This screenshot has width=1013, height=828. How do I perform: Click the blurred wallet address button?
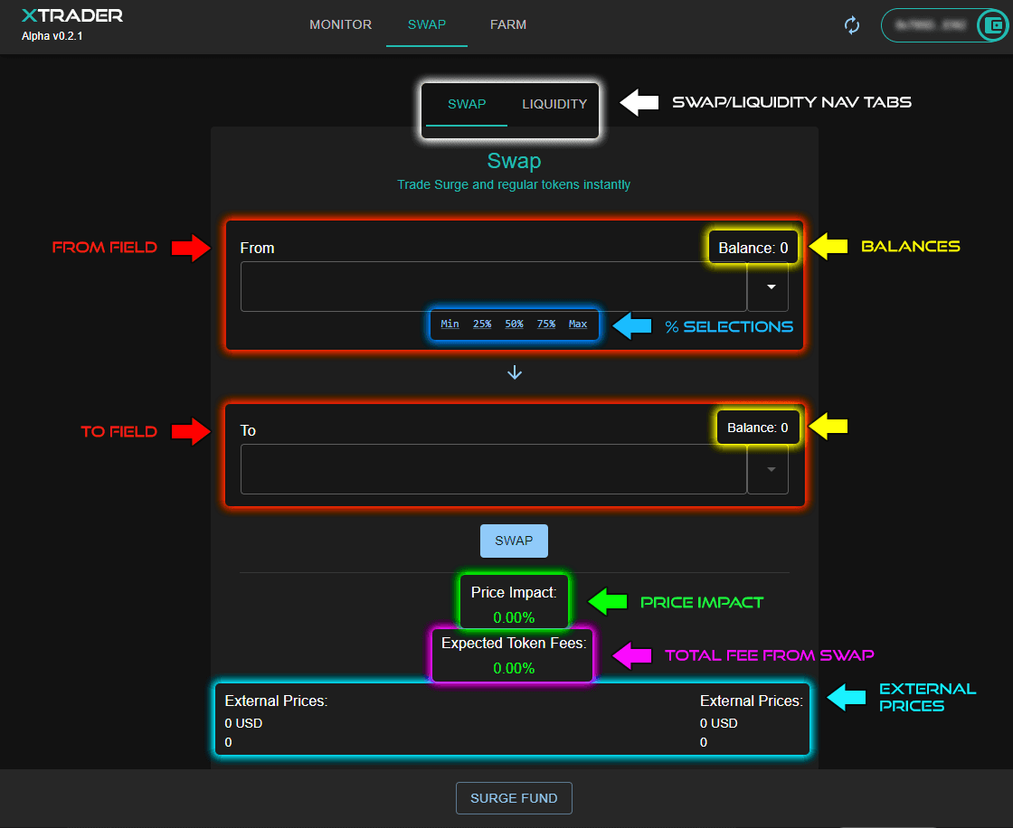point(931,25)
